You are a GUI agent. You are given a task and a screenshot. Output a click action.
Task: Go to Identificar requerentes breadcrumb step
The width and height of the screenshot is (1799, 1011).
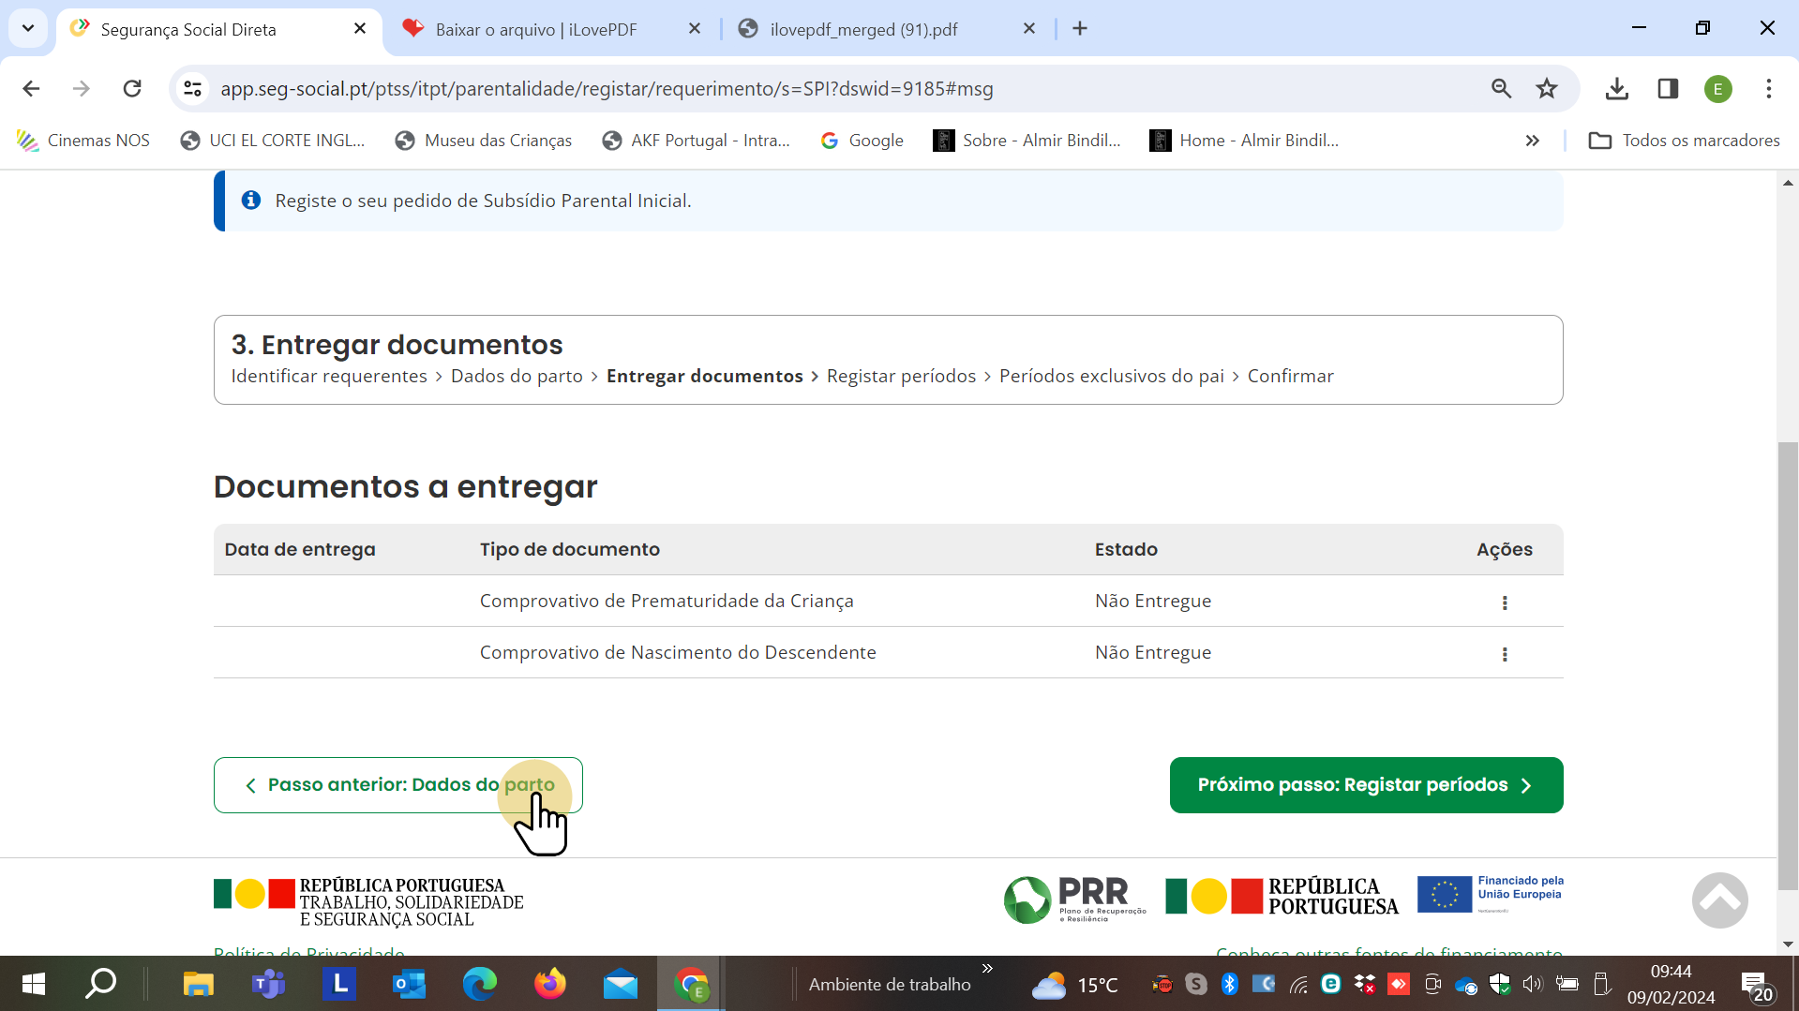point(328,376)
